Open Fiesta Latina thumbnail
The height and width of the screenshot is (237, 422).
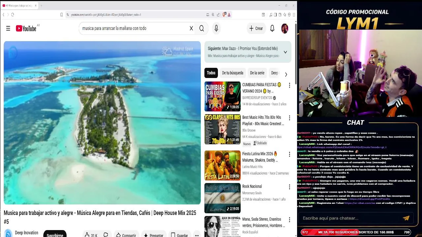click(x=223, y=165)
